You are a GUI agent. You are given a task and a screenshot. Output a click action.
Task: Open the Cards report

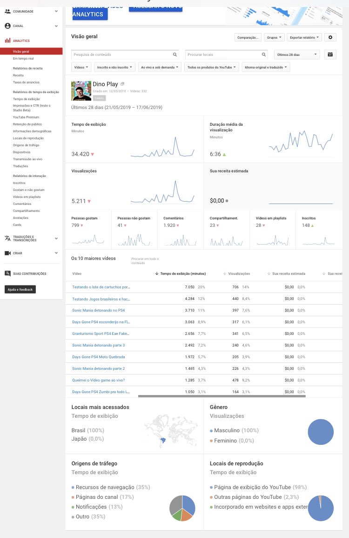pos(17,225)
